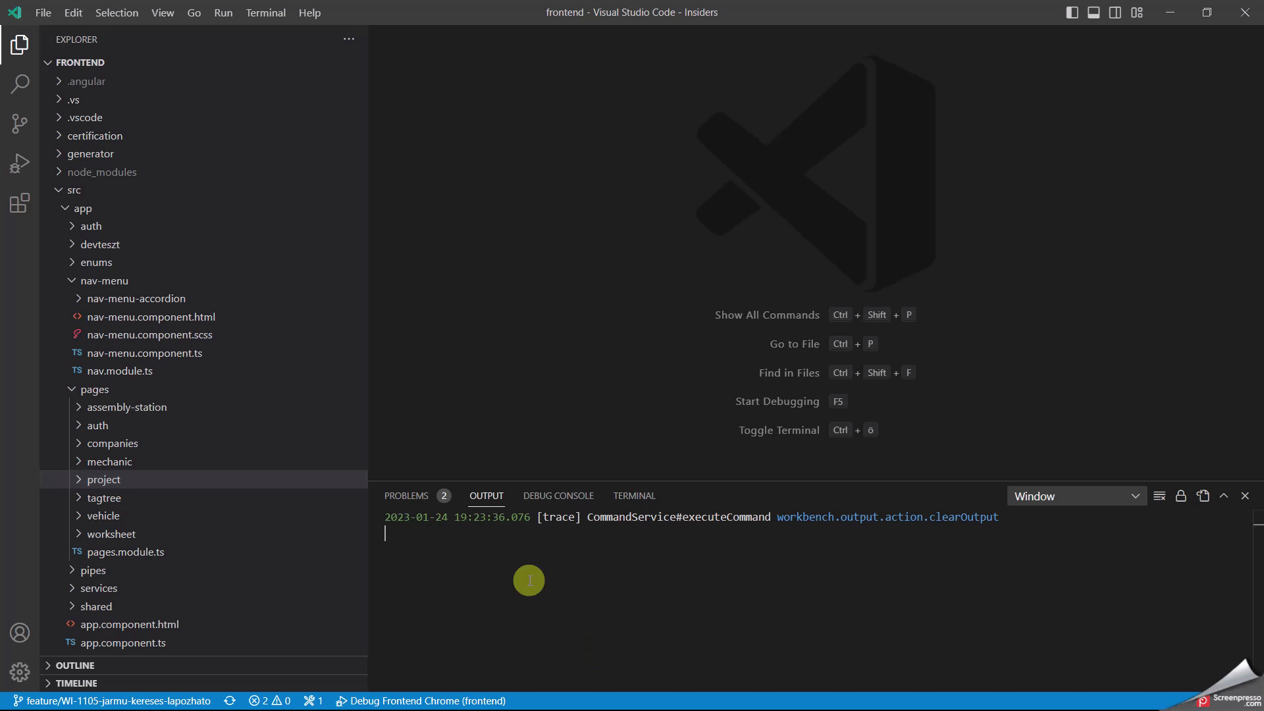Open Manage settings gear icon
This screenshot has height=711, width=1264.
pos(20,671)
